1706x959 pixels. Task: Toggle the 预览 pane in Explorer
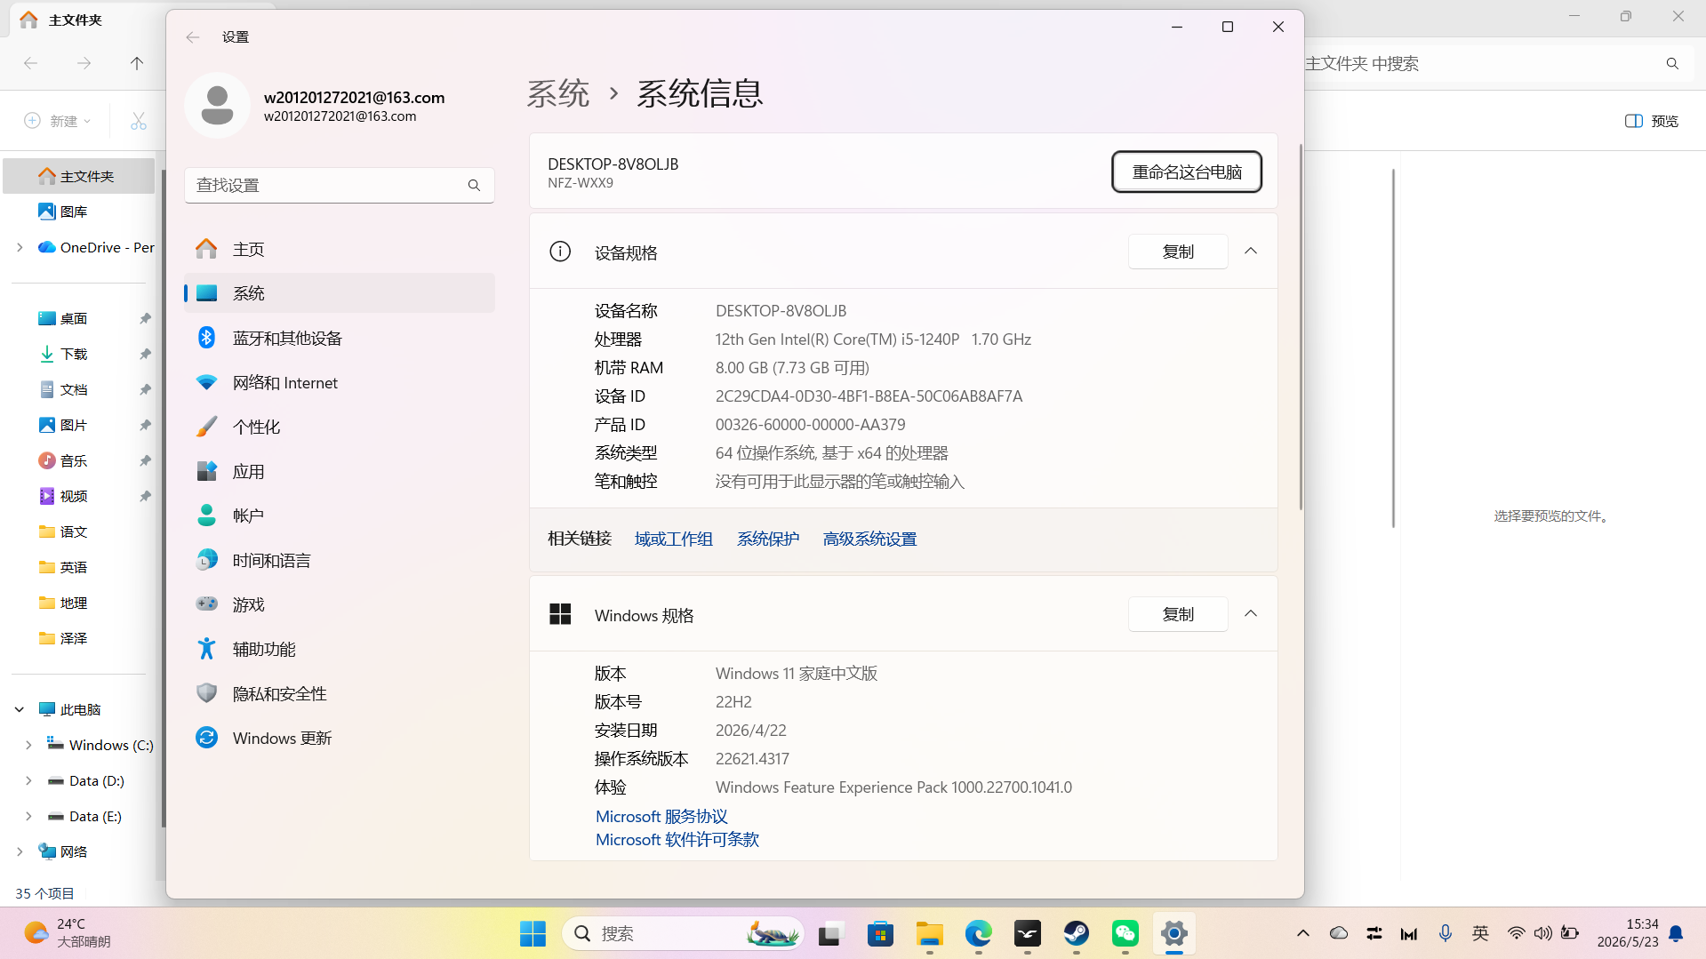pyautogui.click(x=1651, y=121)
